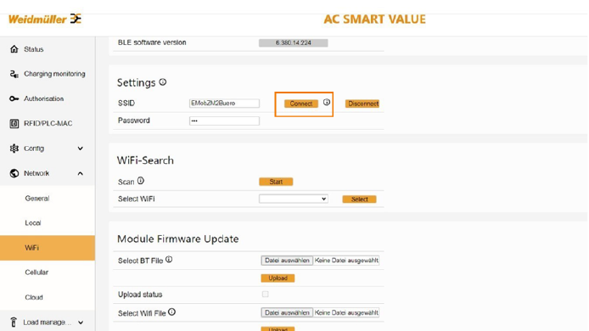Collapse the Network menu chevron
This screenshot has width=589, height=331.
coord(80,173)
